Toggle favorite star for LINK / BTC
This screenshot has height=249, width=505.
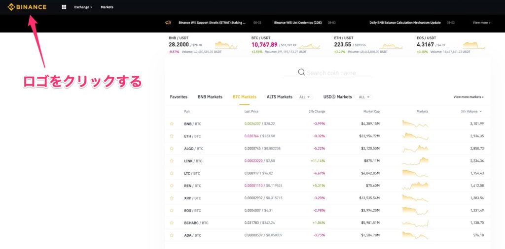coord(172,161)
